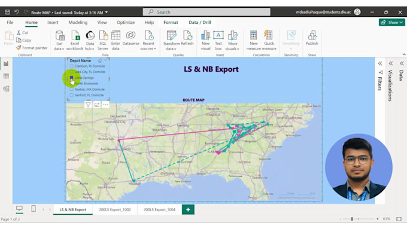The width and height of the screenshot is (407, 229).
Task: Publish the report
Action: tap(312, 38)
